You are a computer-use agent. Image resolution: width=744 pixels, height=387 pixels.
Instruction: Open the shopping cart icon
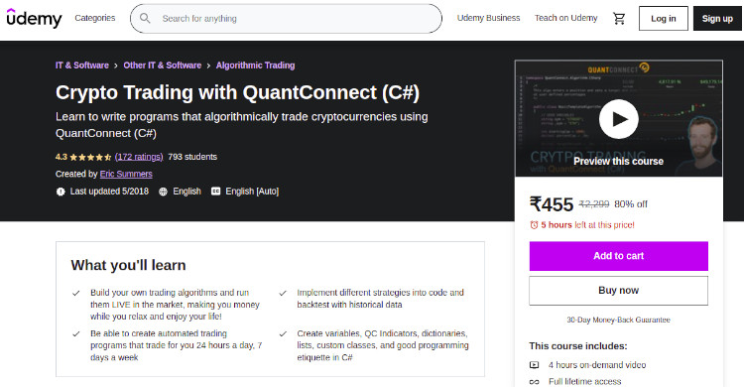[x=619, y=19]
